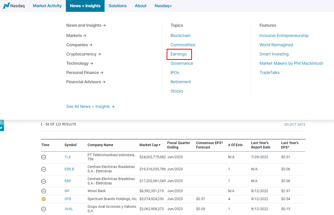This screenshot has height=215, width=334.
Task: Click the time icon in AVAL row
Action: tap(44, 209)
